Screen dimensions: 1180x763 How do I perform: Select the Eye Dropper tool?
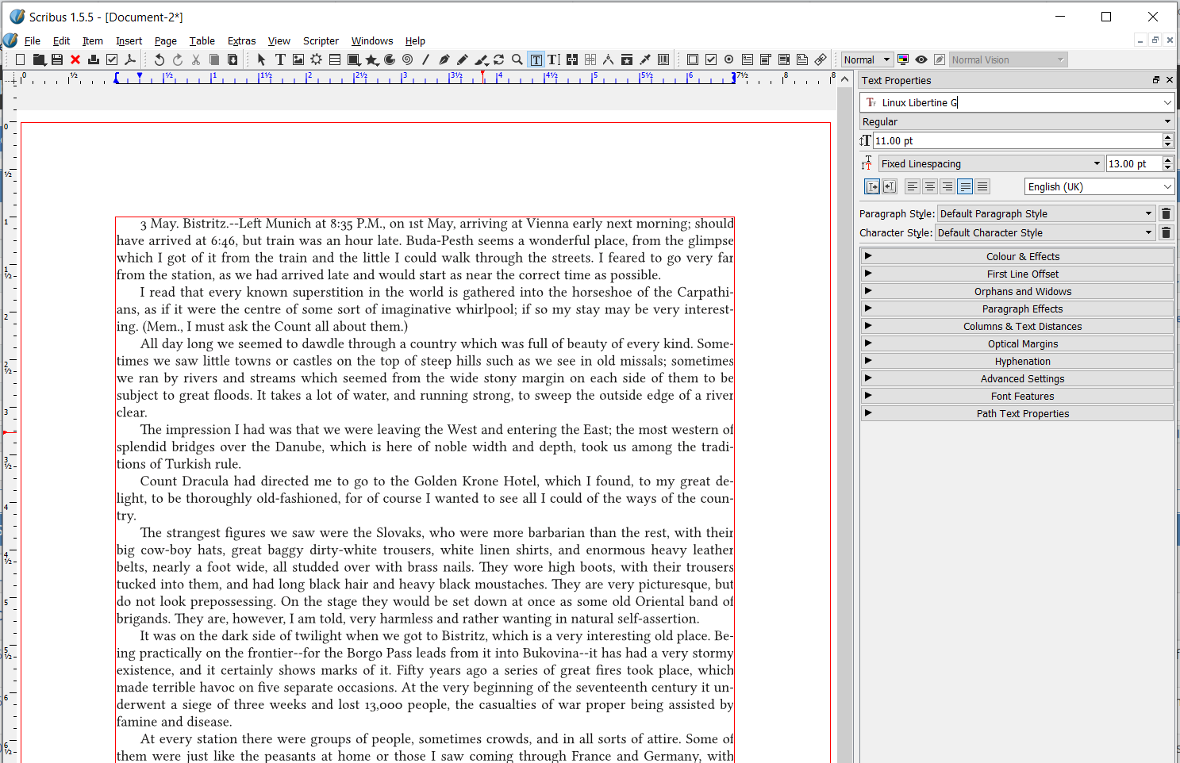pyautogui.click(x=645, y=59)
